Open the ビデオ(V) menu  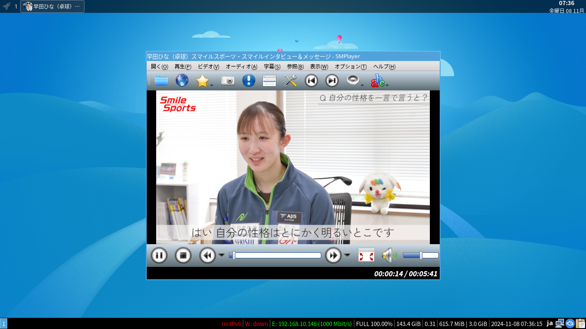coord(208,66)
